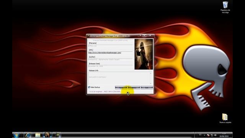Click the red flag action center icon
This screenshot has width=245, height=138.
208,135
